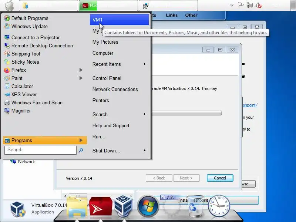The image size is (296, 222).
Task: Open Printers
Action: [101, 100]
